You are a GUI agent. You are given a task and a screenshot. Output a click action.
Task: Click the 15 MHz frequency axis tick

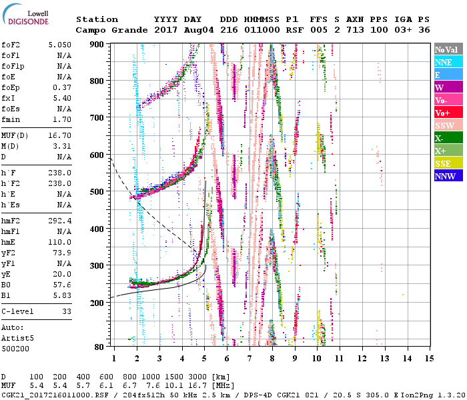[x=428, y=358]
